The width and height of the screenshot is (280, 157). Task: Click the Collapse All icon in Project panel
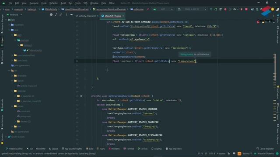(x=61, y=14)
